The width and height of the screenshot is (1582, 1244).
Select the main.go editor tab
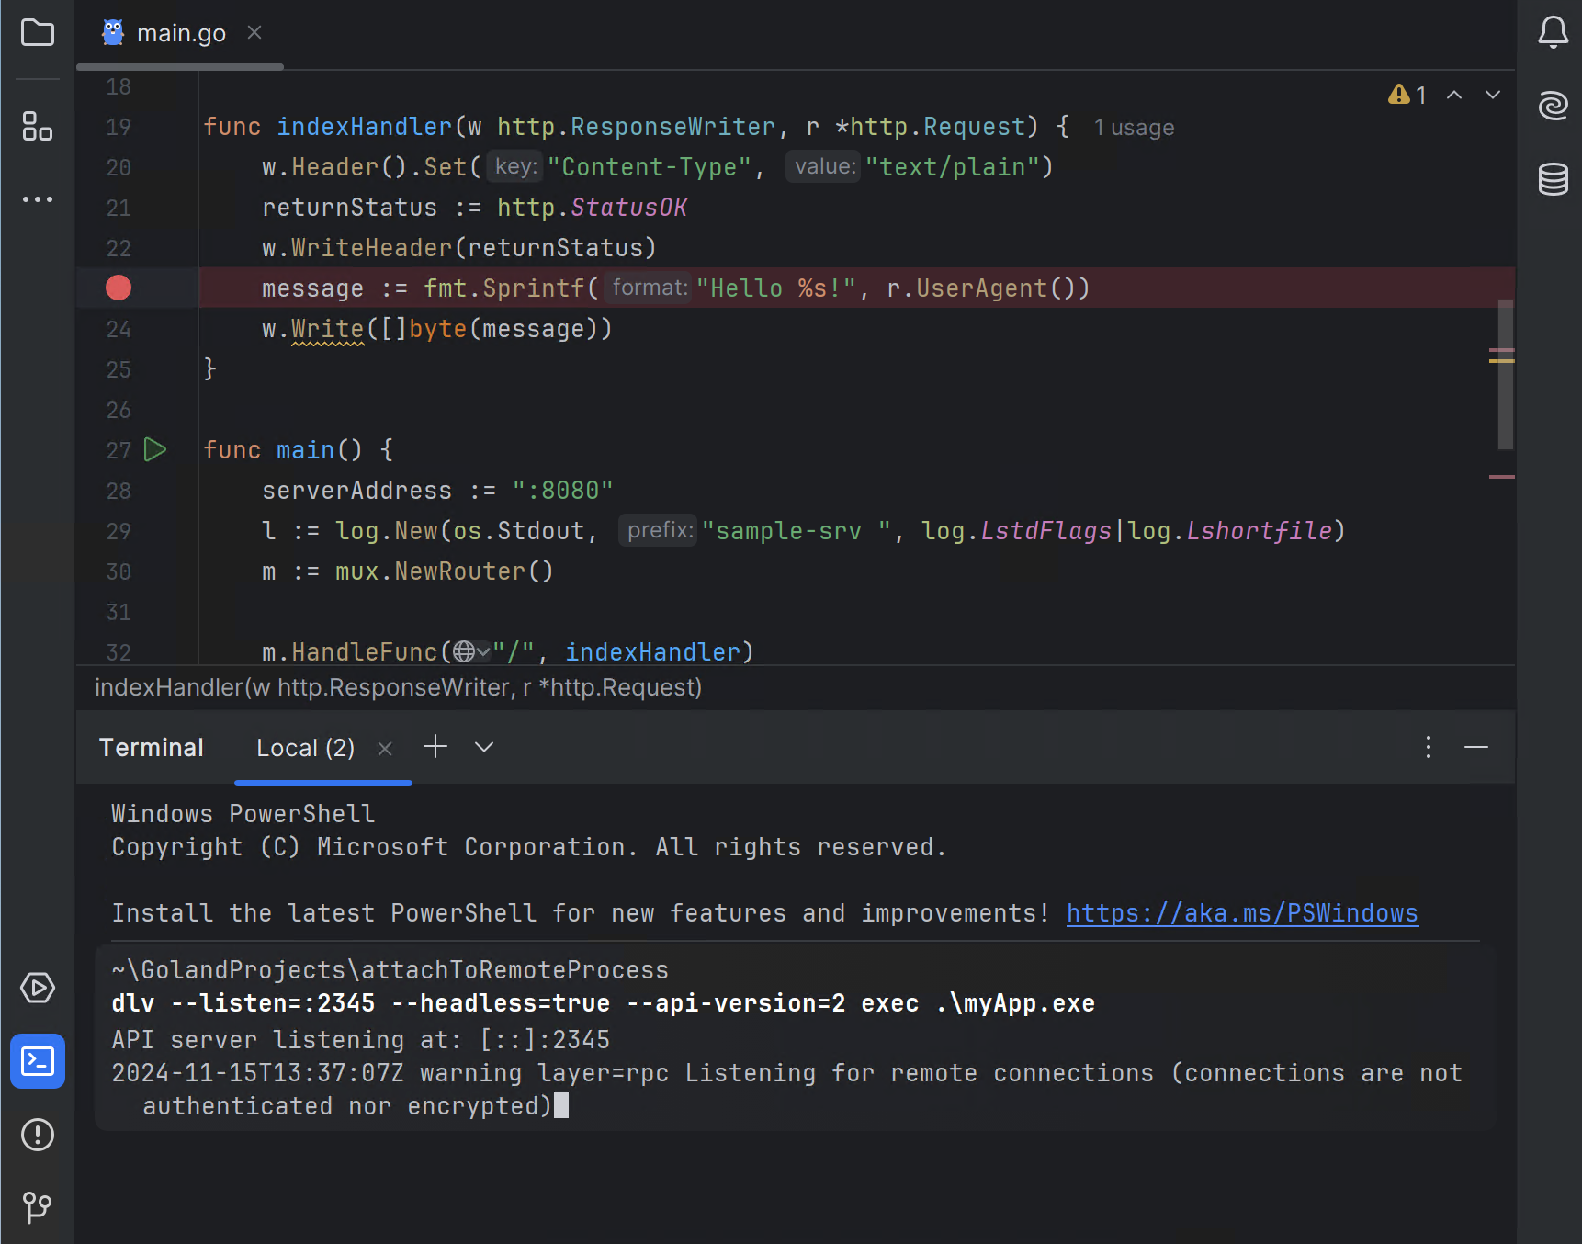[180, 34]
